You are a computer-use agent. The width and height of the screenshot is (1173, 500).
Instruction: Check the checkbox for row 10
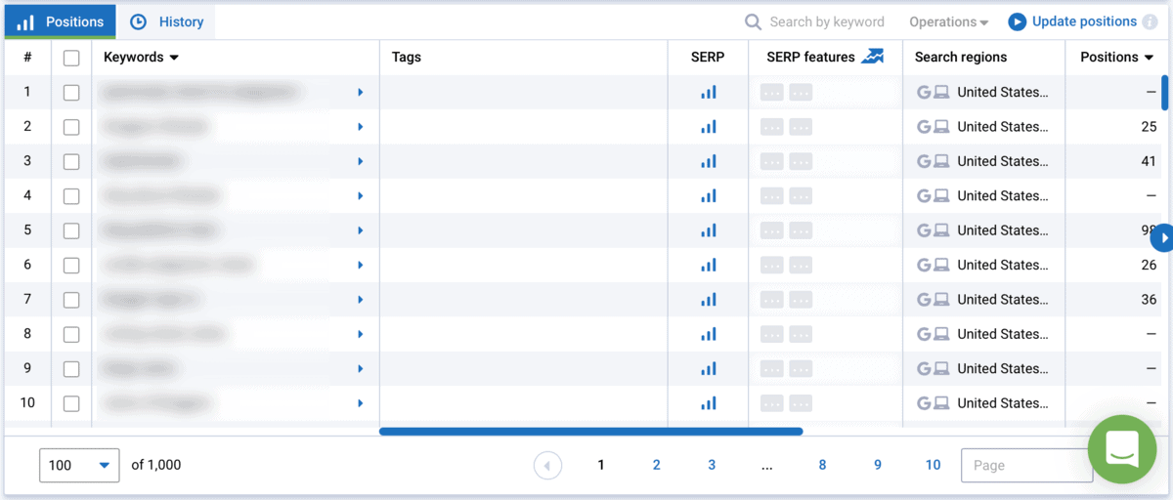point(71,403)
